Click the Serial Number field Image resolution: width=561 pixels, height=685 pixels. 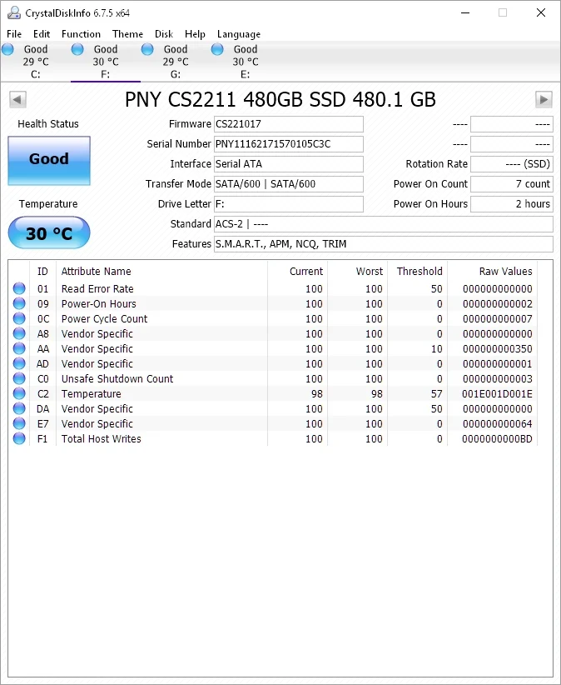tap(288, 144)
